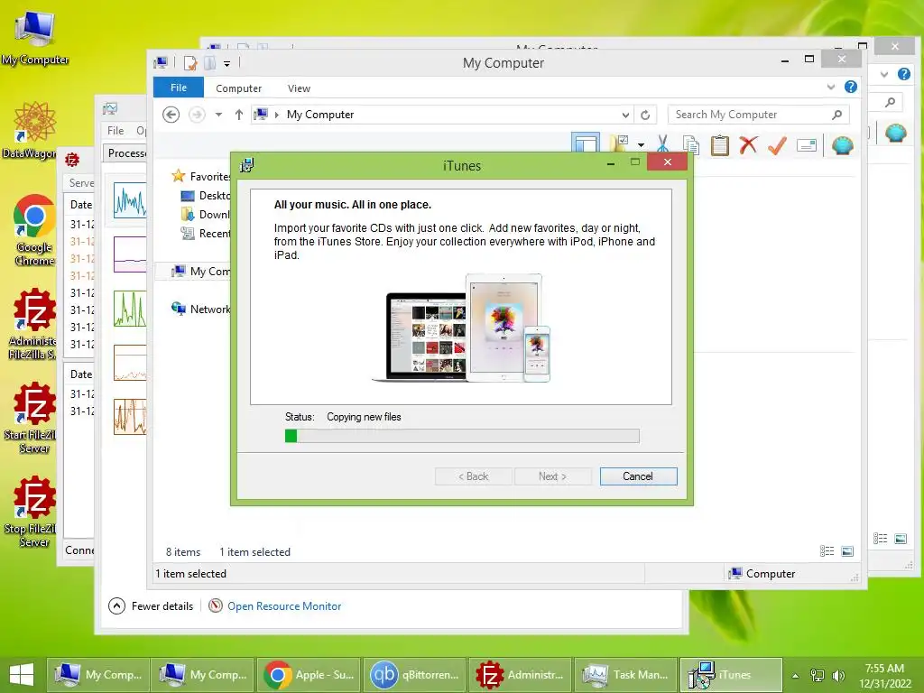Click the Copy toolbar icon
The image size is (924, 693).
pyautogui.click(x=690, y=145)
